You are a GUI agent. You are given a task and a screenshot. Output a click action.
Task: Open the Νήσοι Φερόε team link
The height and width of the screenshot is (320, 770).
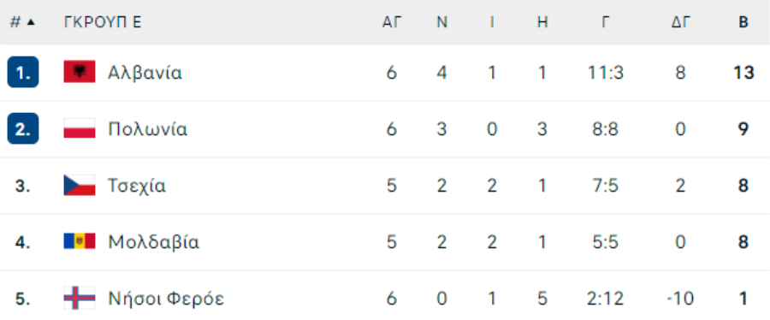point(166,299)
